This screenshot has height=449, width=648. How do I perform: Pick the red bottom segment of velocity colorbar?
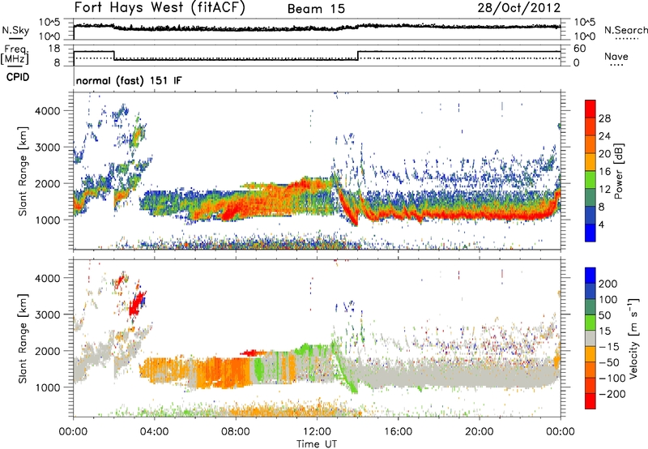coord(590,401)
